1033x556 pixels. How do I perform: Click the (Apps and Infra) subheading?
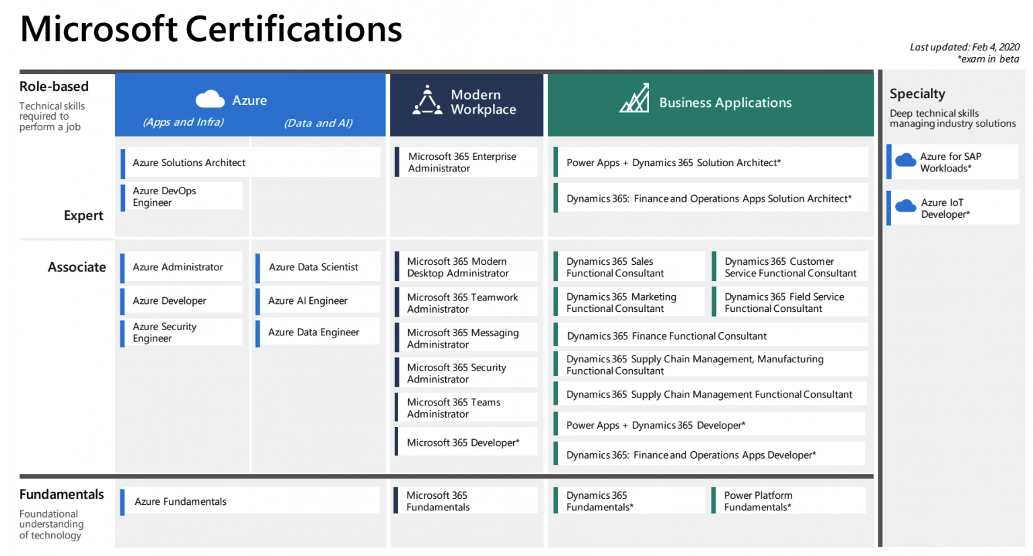coord(183,122)
